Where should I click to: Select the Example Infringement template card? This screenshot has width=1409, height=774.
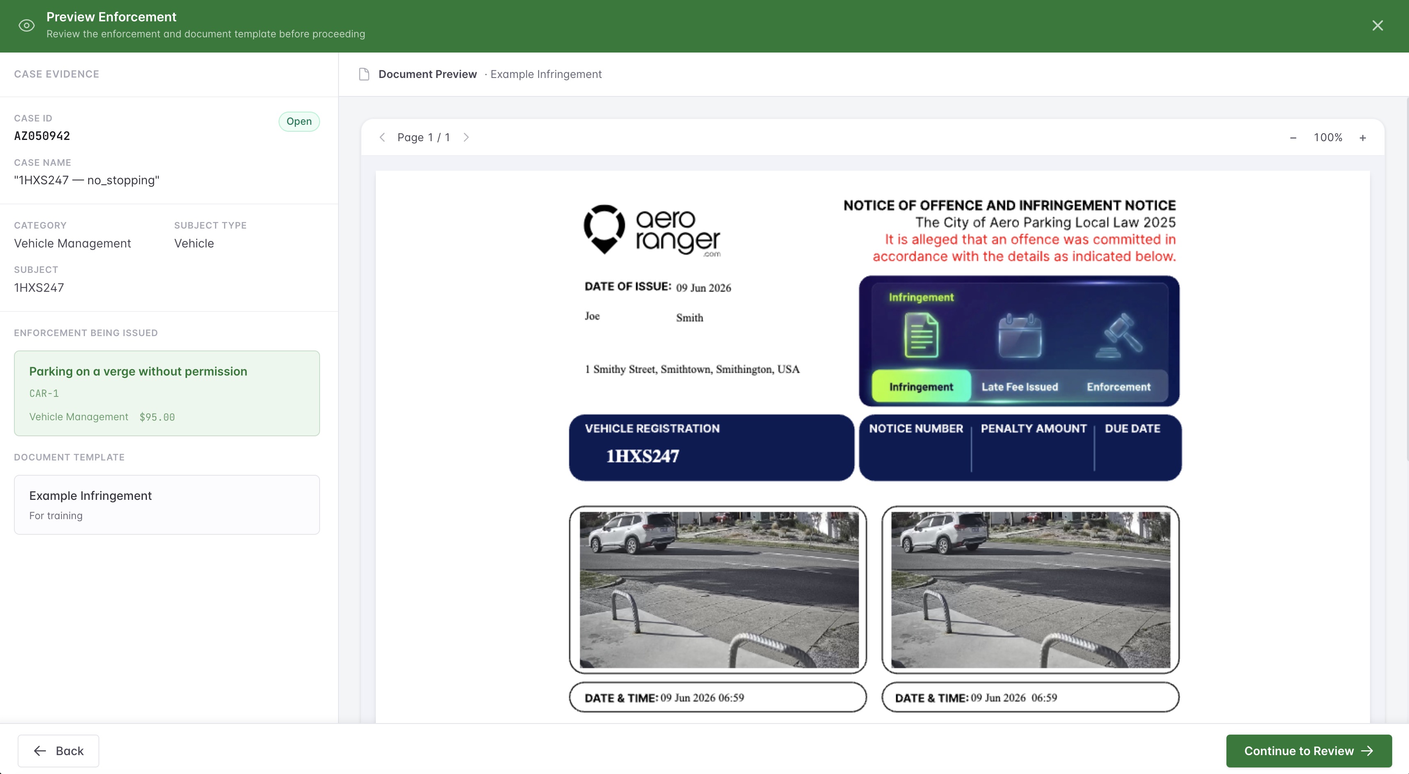click(x=167, y=504)
